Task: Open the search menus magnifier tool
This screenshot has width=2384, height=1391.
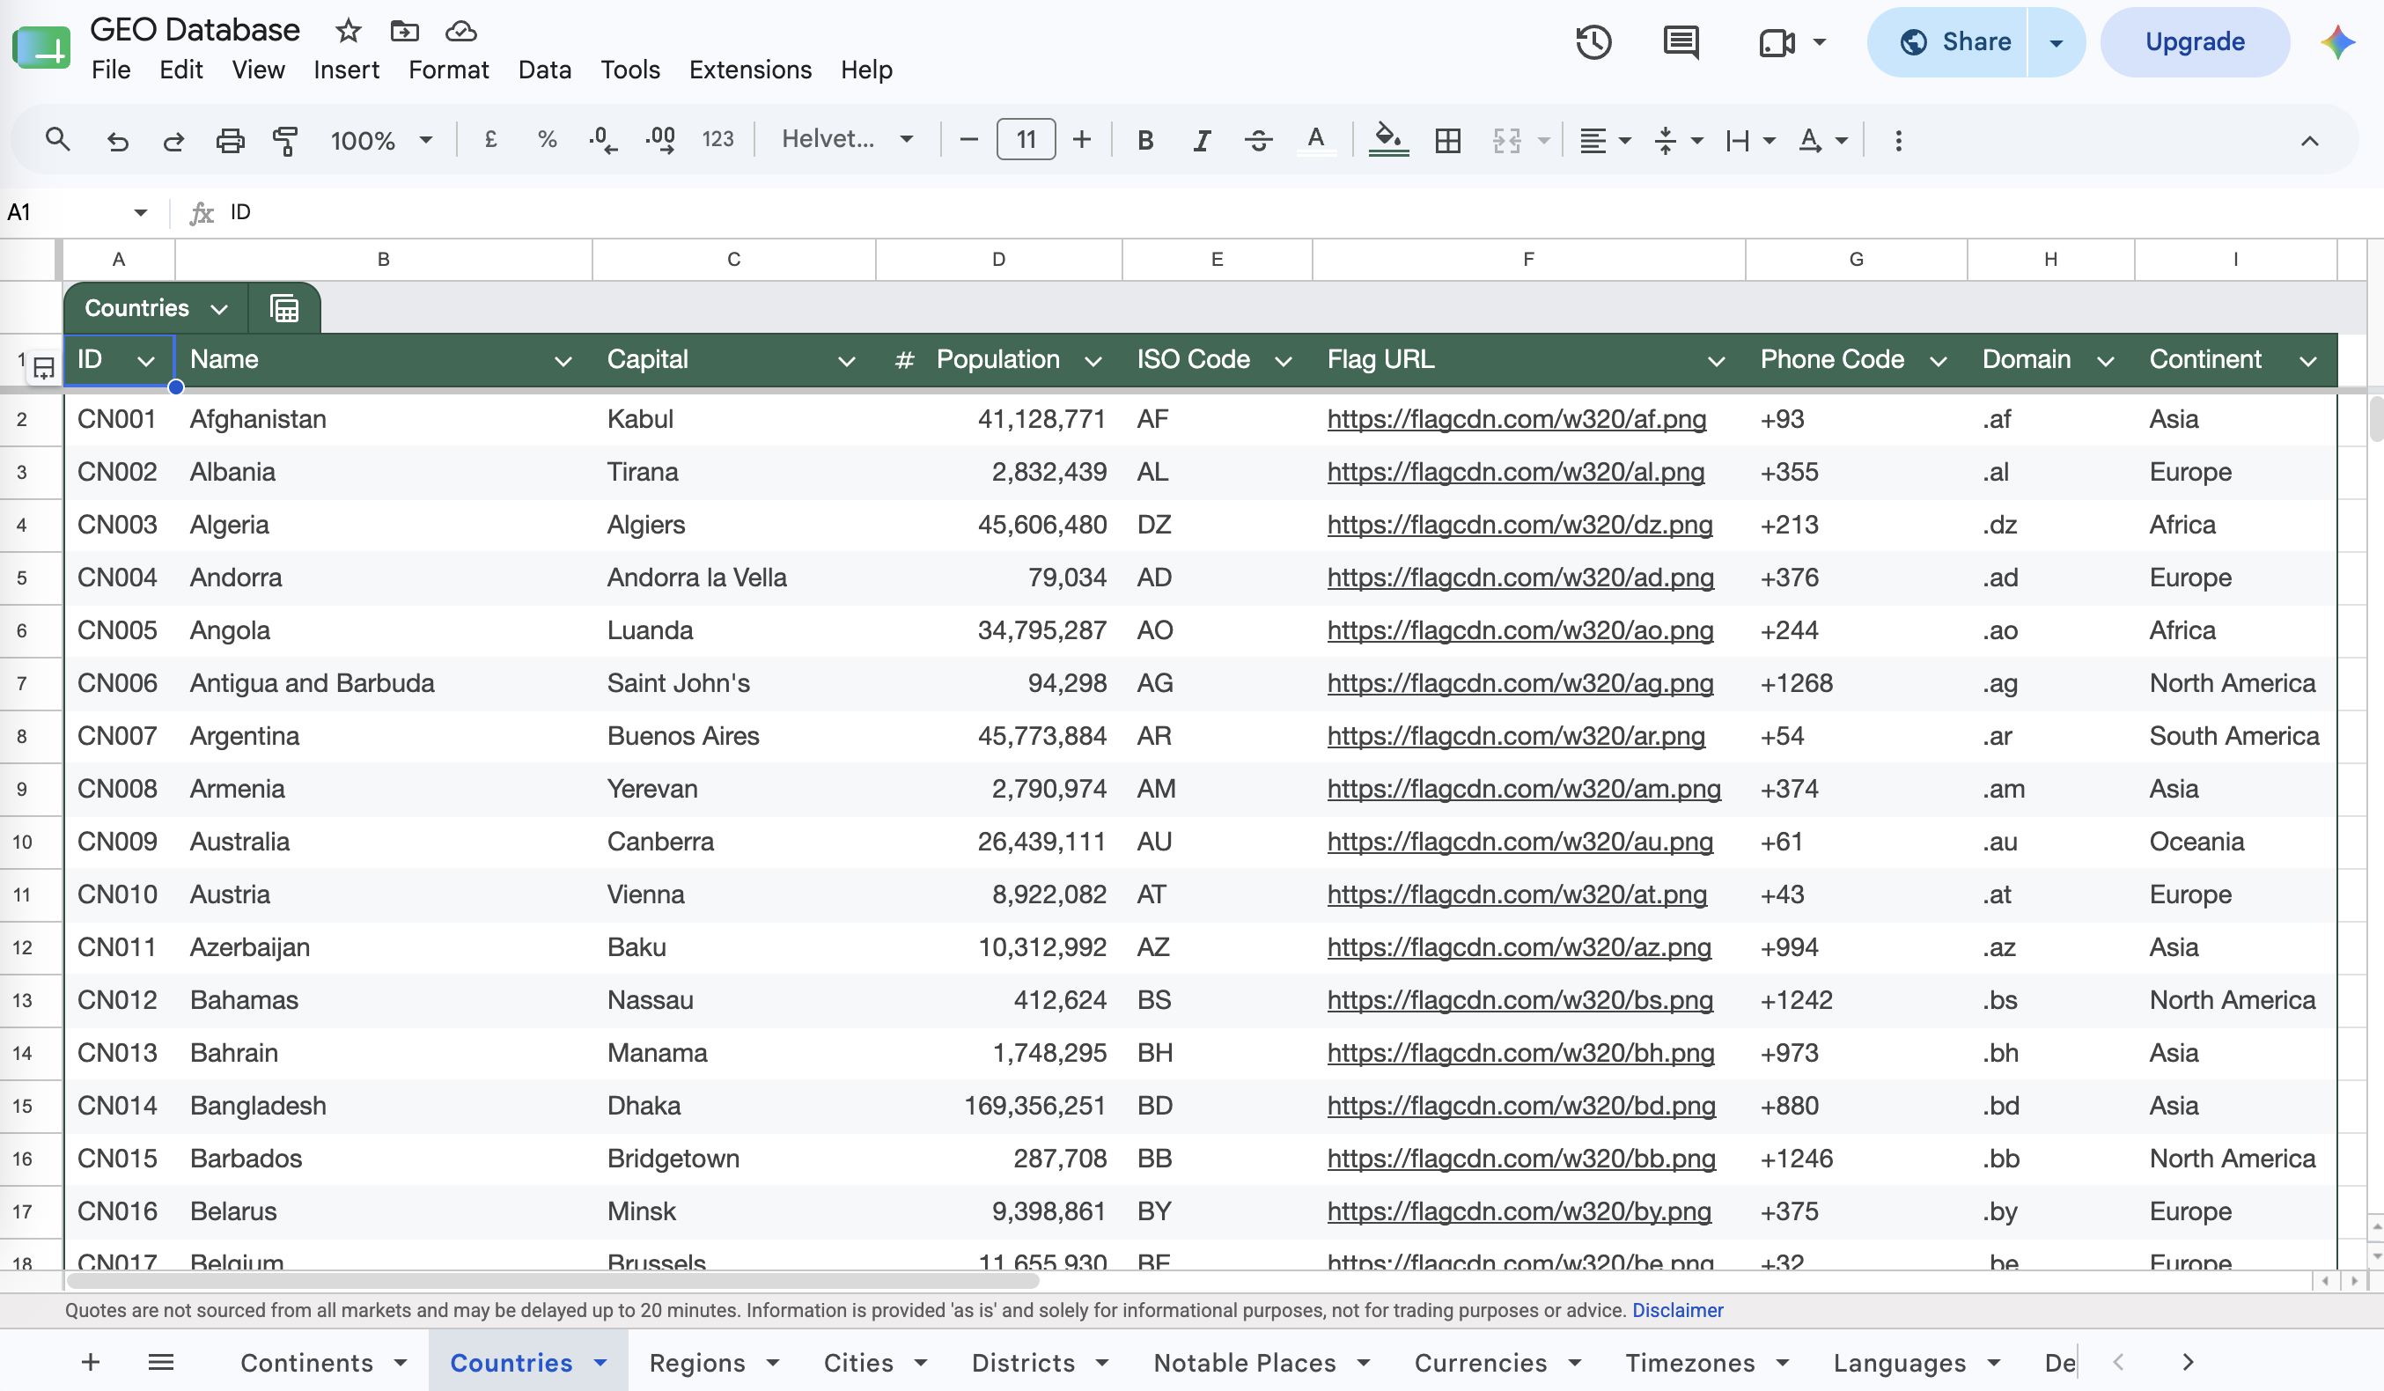Action: (x=58, y=140)
